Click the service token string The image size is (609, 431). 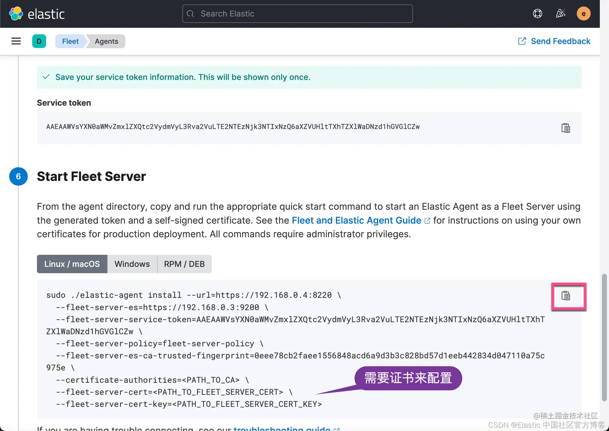[x=233, y=126]
